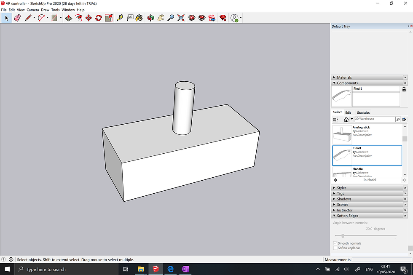Select the Analog stick component thumbnail
Screen dimensions: 413x275
click(342, 134)
